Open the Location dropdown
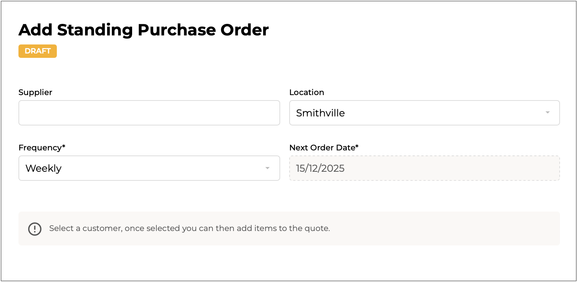This screenshot has height=282, width=577. (x=424, y=113)
